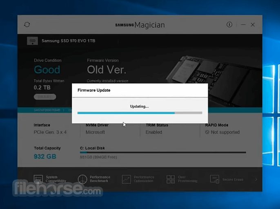
Task: Open Performance Benchmark gauge icon
Action: [x=82, y=179]
